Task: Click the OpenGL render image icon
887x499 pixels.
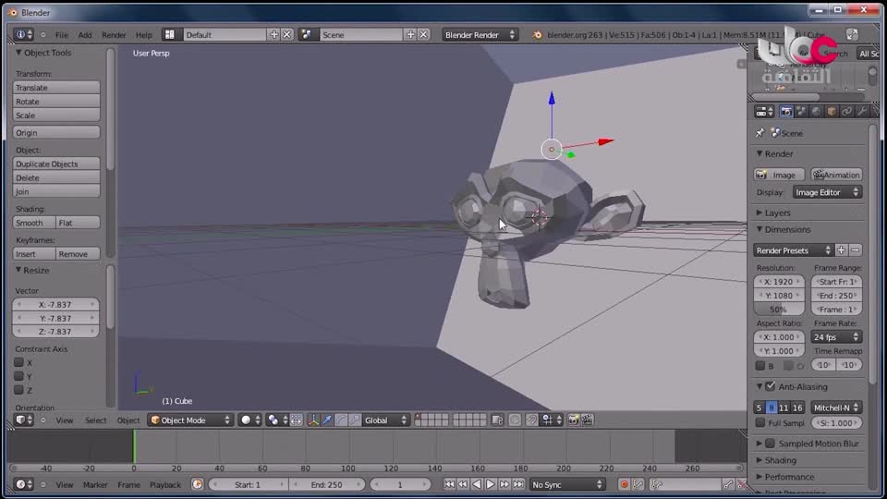Action: pyautogui.click(x=573, y=420)
